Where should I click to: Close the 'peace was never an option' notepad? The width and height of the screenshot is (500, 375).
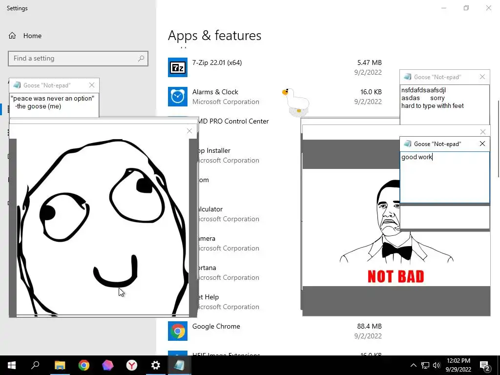(92, 85)
